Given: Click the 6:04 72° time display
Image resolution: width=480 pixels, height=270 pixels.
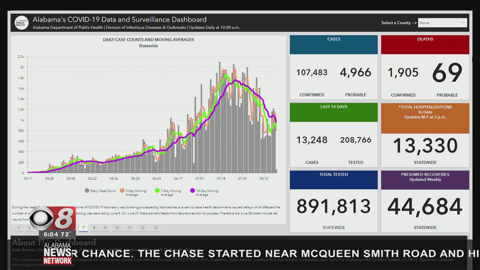Looking at the screenshot, I should click(x=57, y=234).
